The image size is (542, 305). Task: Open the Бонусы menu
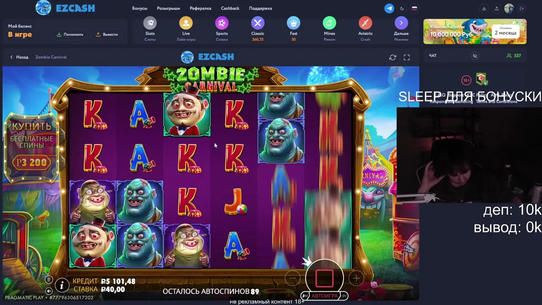pos(140,8)
